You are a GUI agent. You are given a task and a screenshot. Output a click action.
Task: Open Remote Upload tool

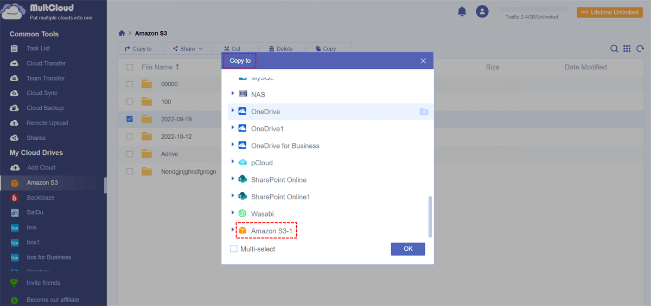47,123
